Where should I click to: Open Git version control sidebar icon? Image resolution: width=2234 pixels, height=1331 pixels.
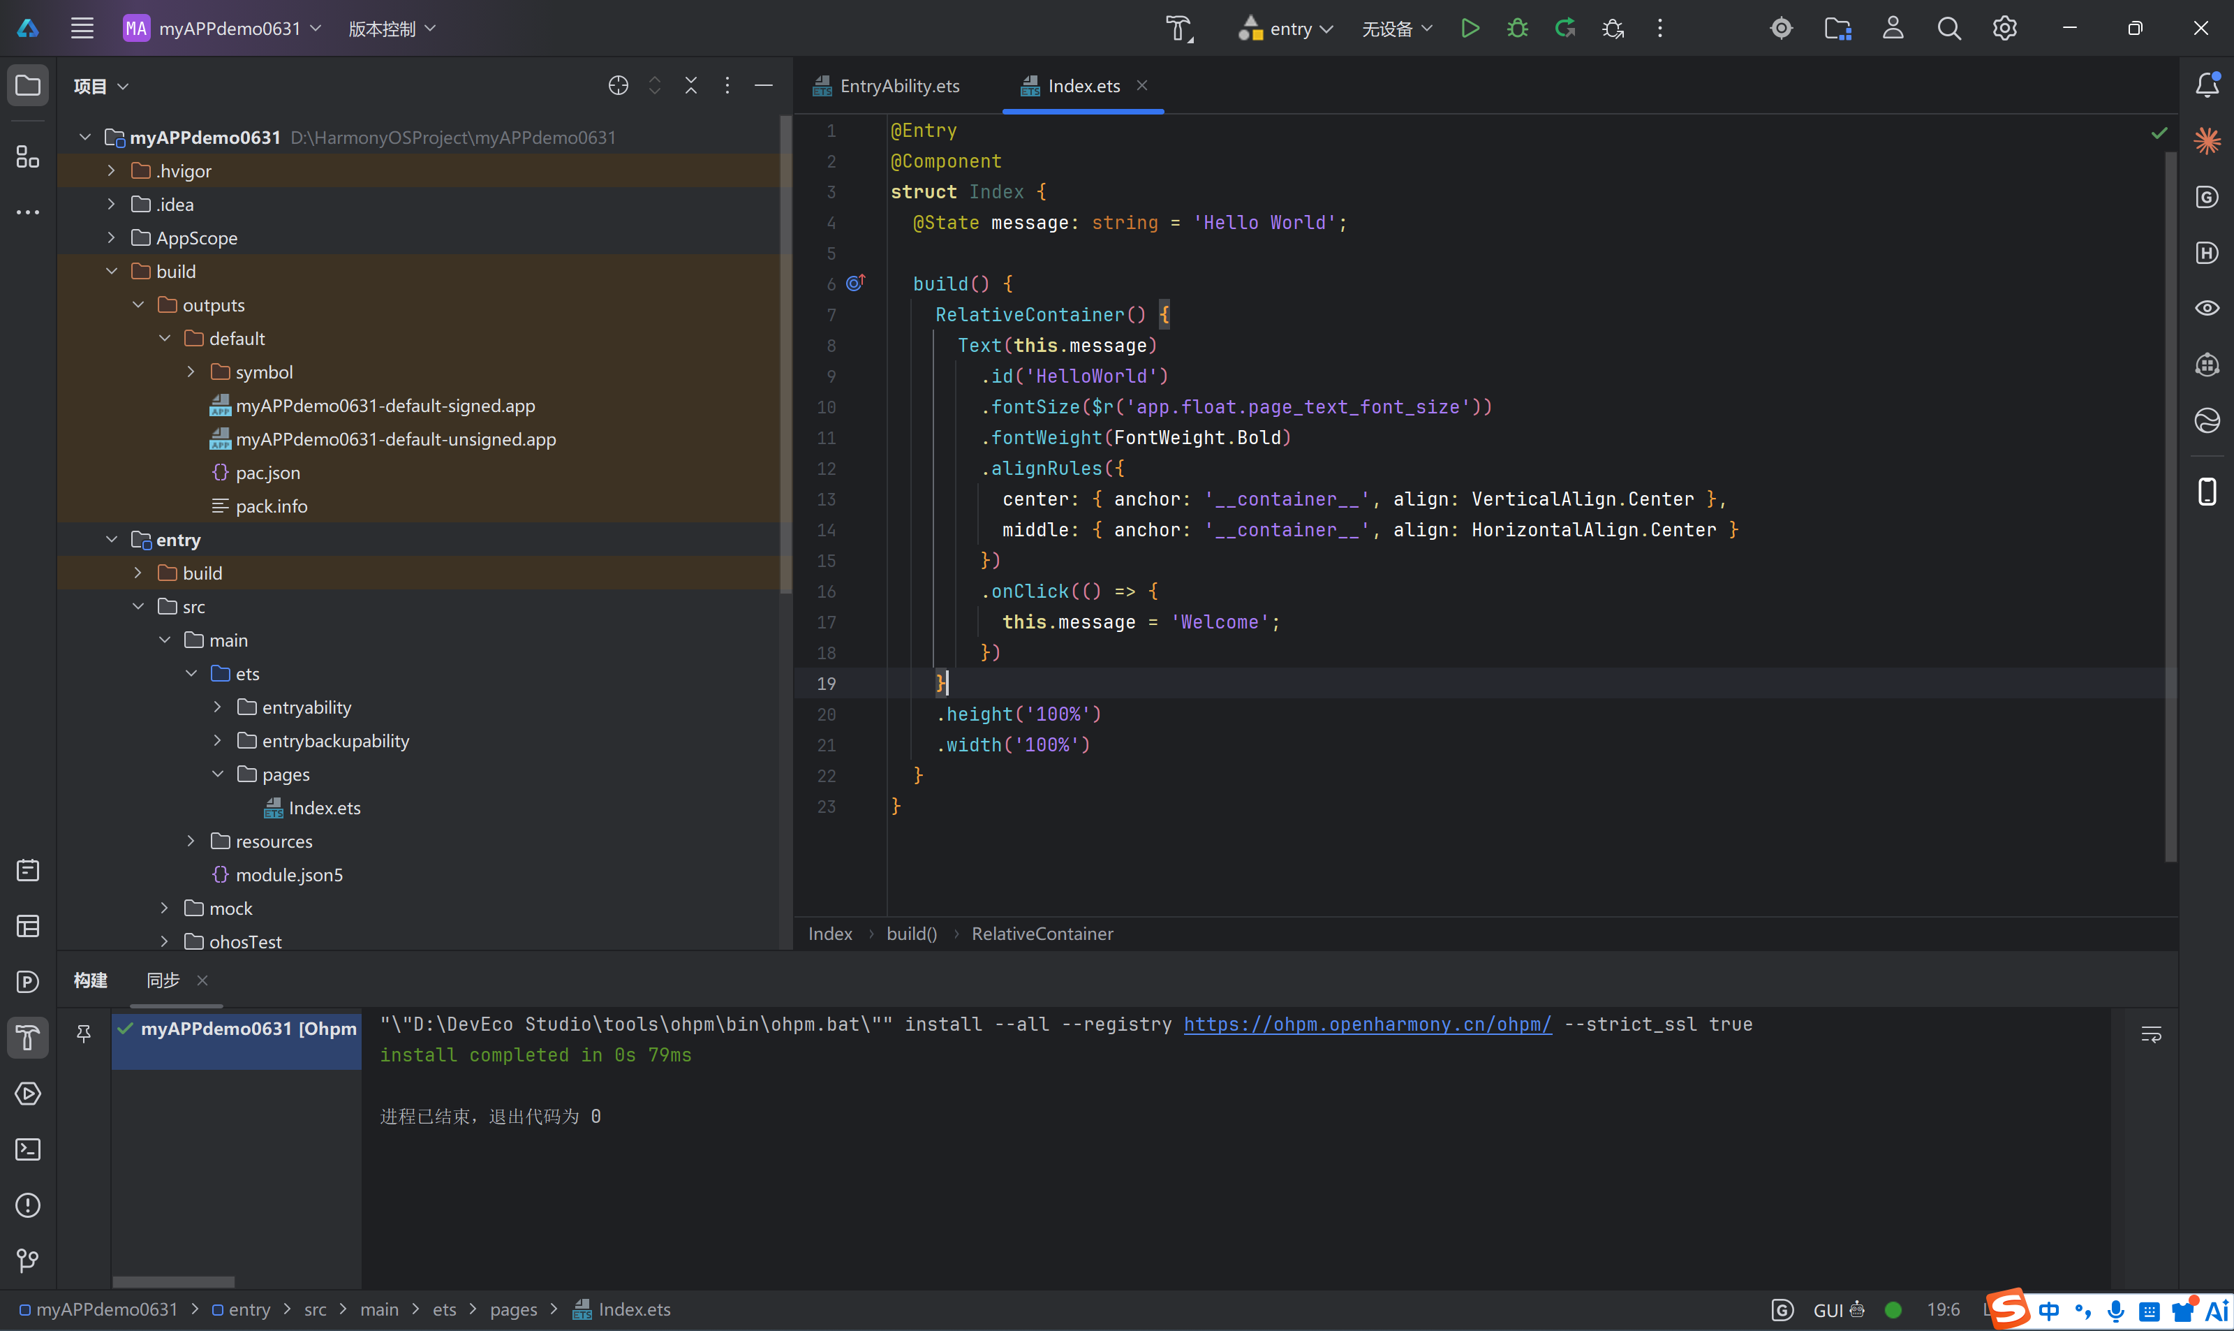pos(28,1261)
